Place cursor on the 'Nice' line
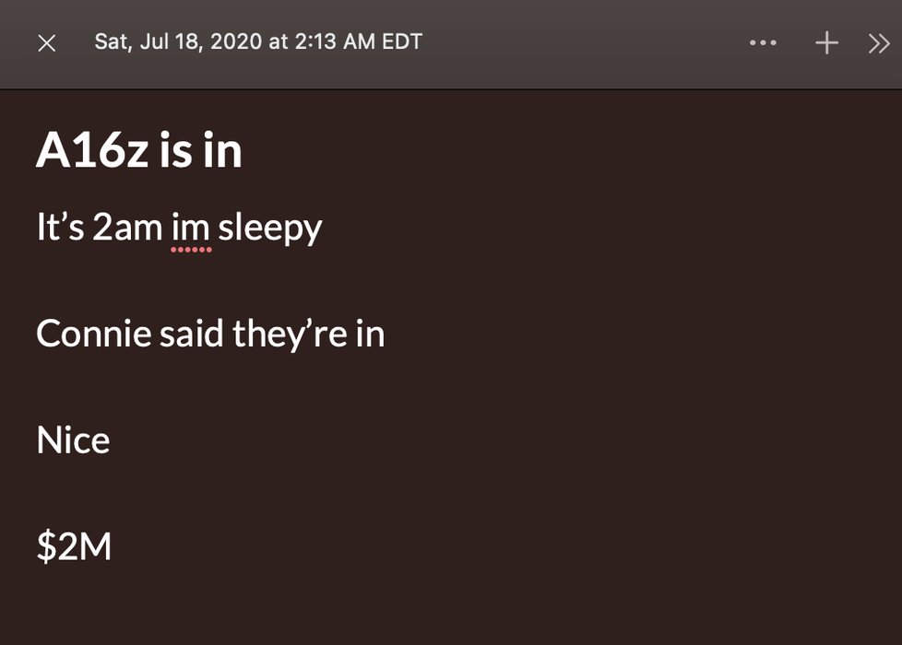Viewport: 902px width, 645px height. click(73, 440)
